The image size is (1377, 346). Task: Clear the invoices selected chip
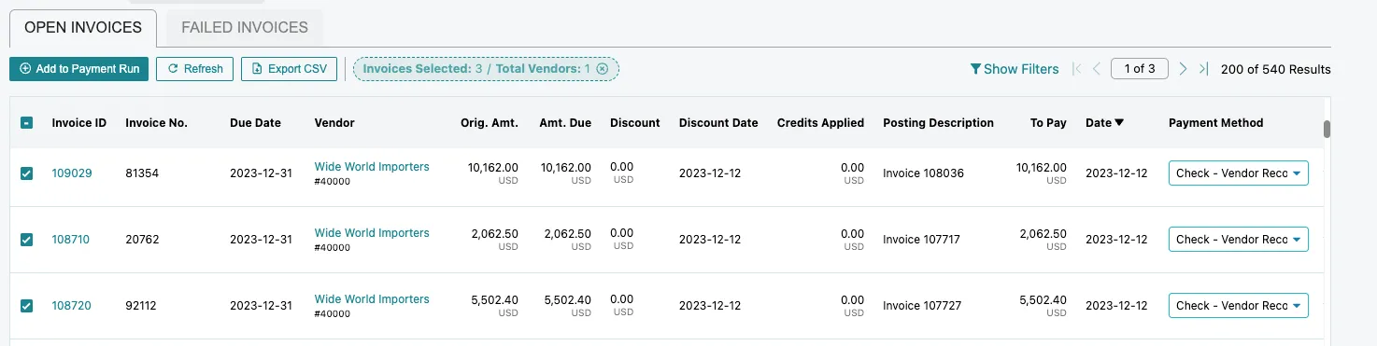click(602, 69)
